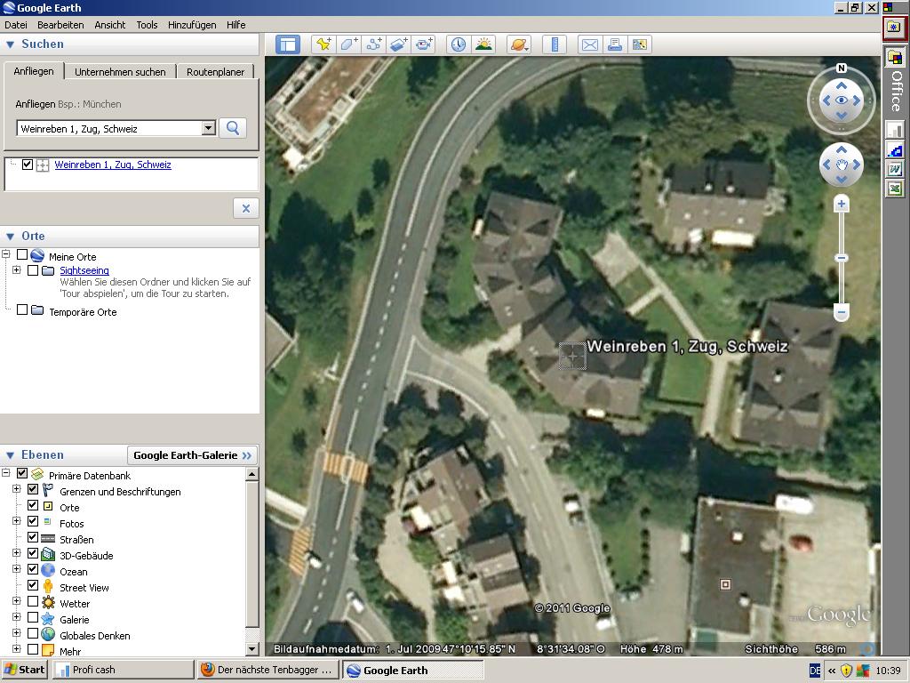This screenshot has height=683, width=910.
Task: Click the print icon in the toolbar
Action: 614,44
